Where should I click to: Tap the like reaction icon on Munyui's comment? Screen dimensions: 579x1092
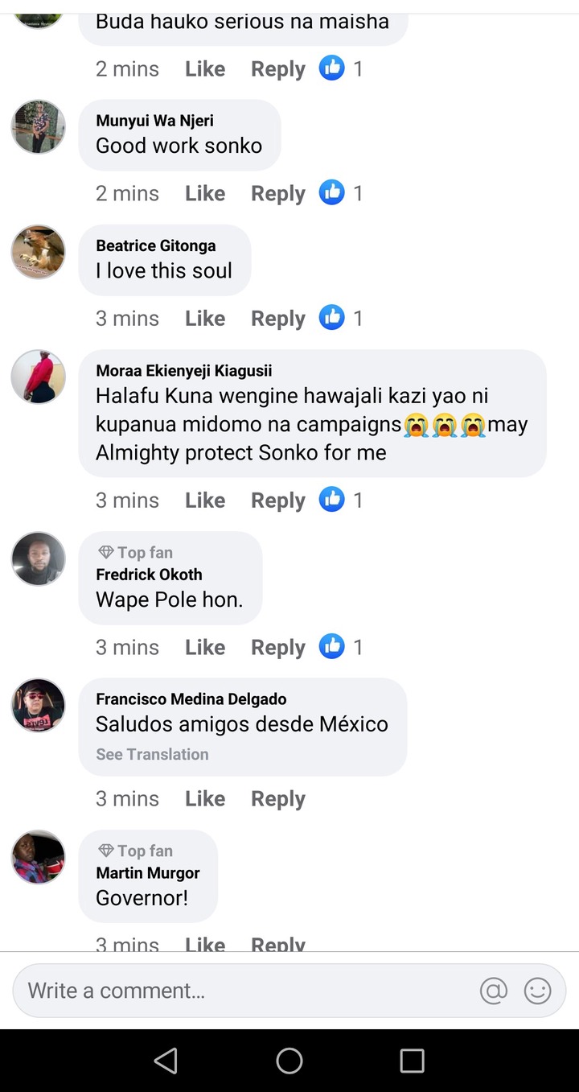tap(331, 193)
